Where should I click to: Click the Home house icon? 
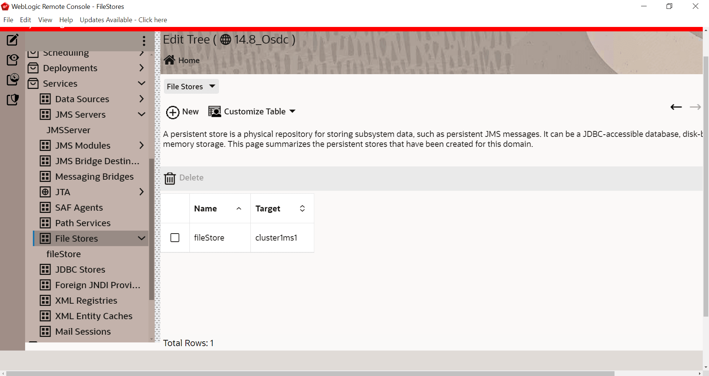point(169,60)
